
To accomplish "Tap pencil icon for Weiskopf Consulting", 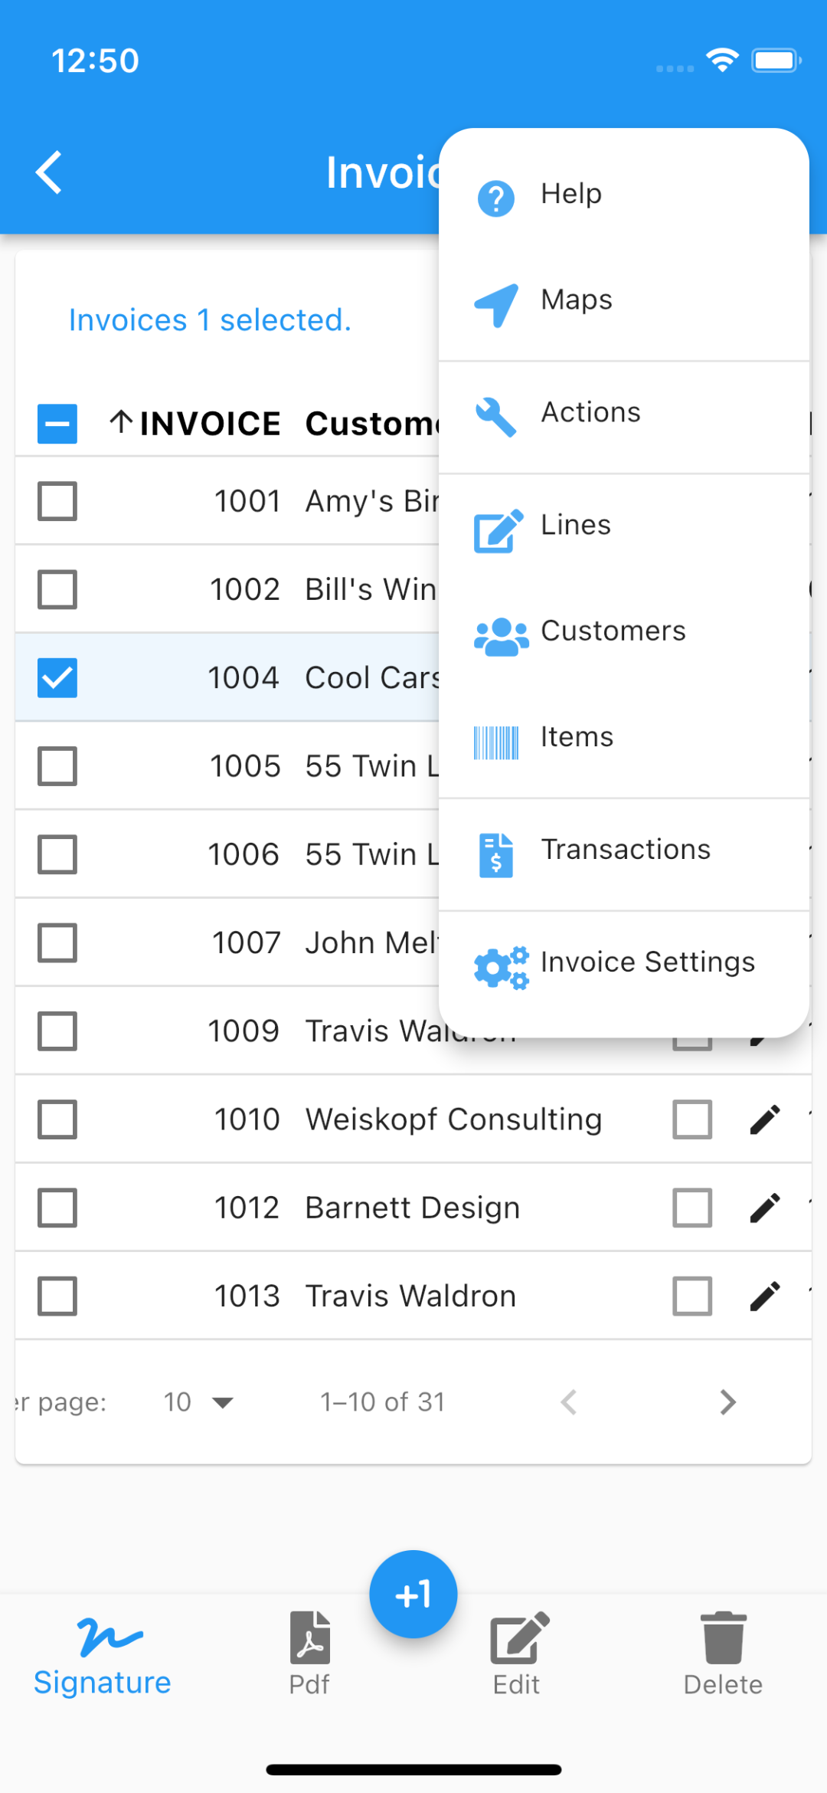I will [764, 1119].
